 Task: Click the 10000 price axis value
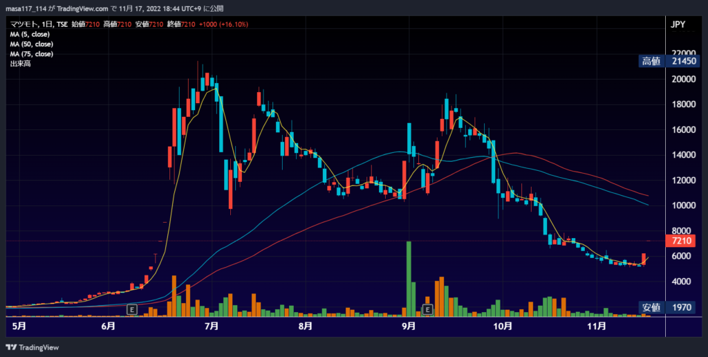tap(684, 205)
